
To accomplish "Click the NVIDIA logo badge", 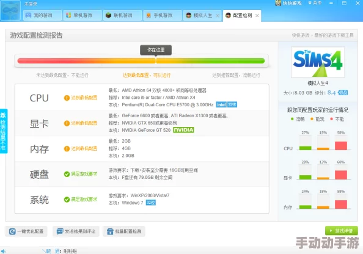I will pyautogui.click(x=183, y=130).
